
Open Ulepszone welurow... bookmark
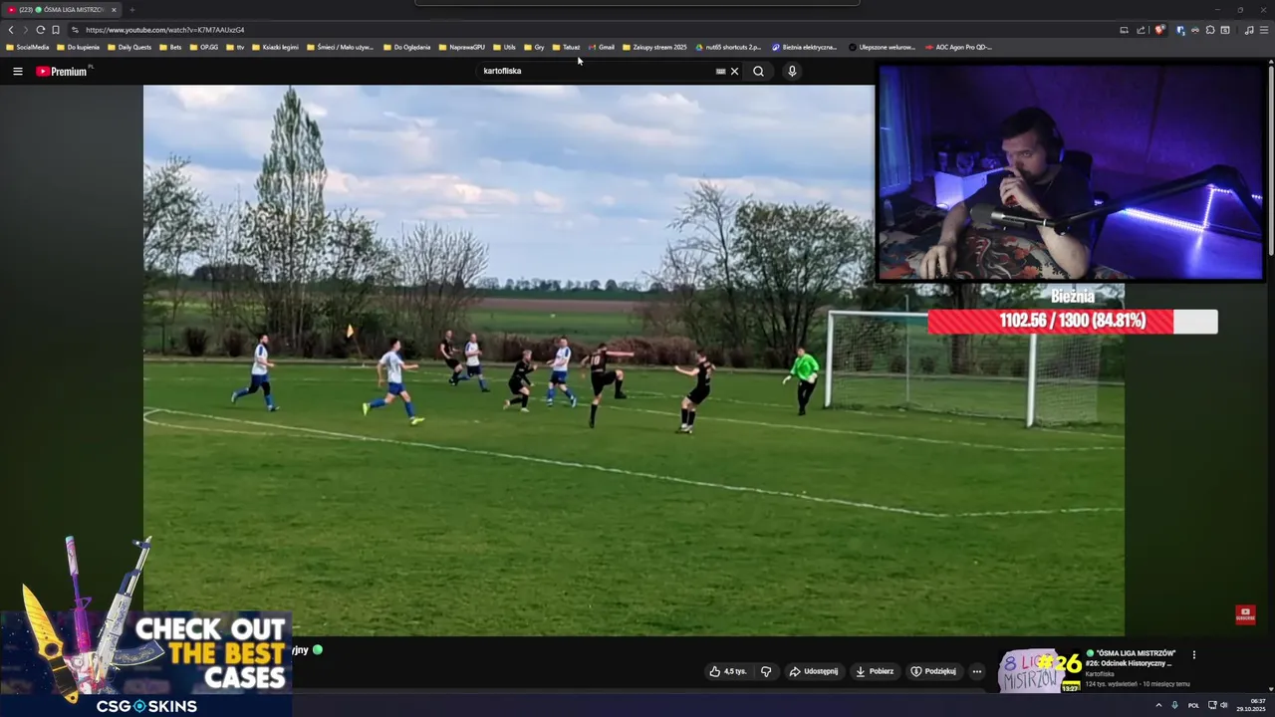click(883, 47)
